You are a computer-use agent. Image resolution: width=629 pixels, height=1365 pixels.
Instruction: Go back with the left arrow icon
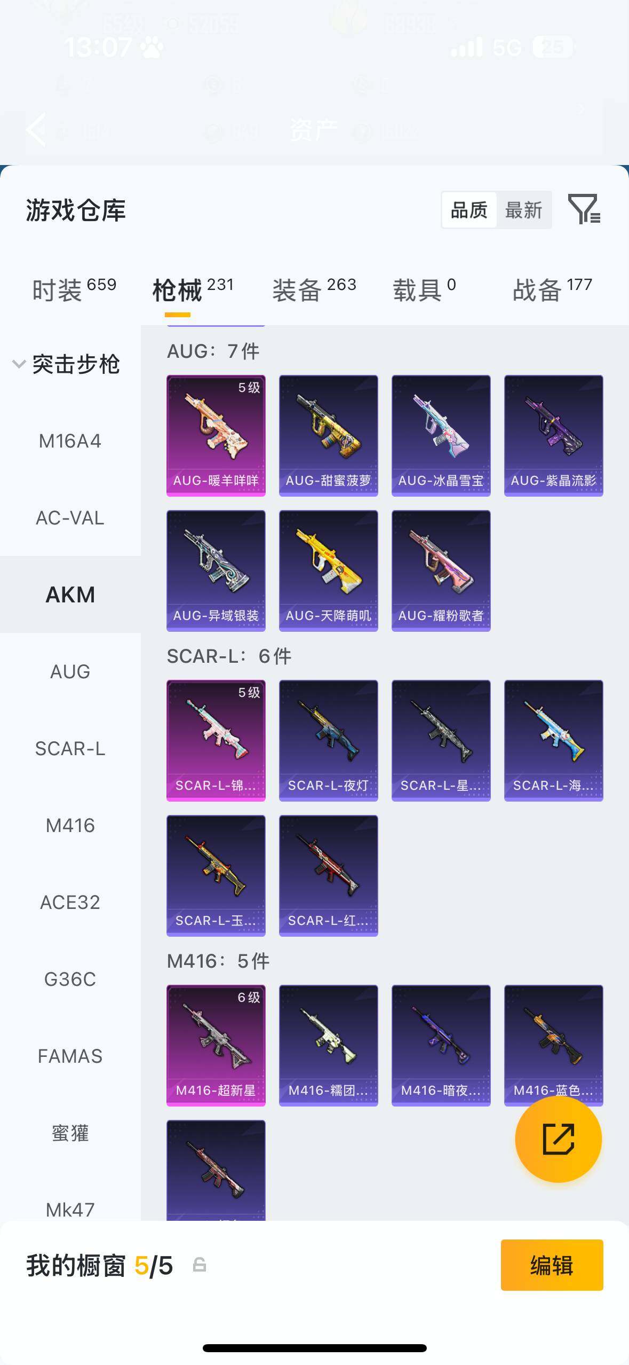pos(36,129)
